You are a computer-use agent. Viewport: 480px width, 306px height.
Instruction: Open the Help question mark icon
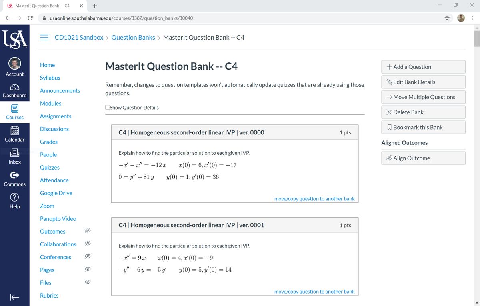[15, 198]
